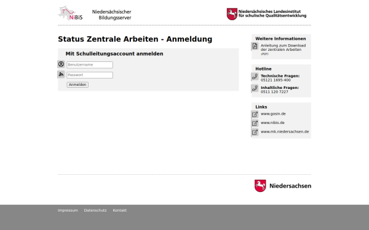This screenshot has height=230, width=369.
Task: Click the Mit Schulleitungsaccount anmelden heading
Action: tap(114, 54)
